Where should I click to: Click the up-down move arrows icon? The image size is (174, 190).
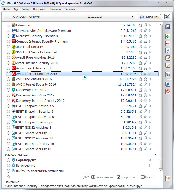[168, 51]
